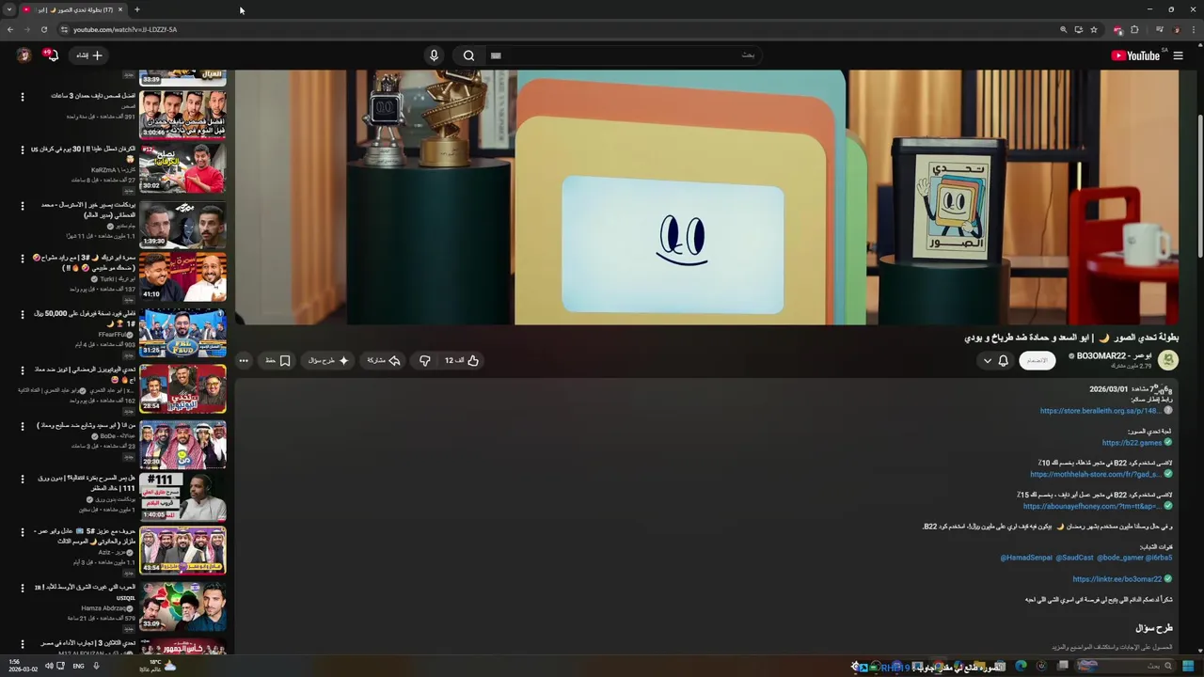Click the browser address bar URL

click(125, 29)
